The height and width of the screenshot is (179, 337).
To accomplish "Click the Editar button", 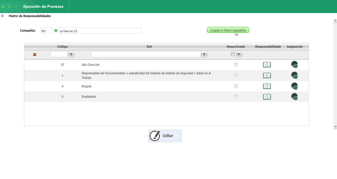I will [x=165, y=136].
